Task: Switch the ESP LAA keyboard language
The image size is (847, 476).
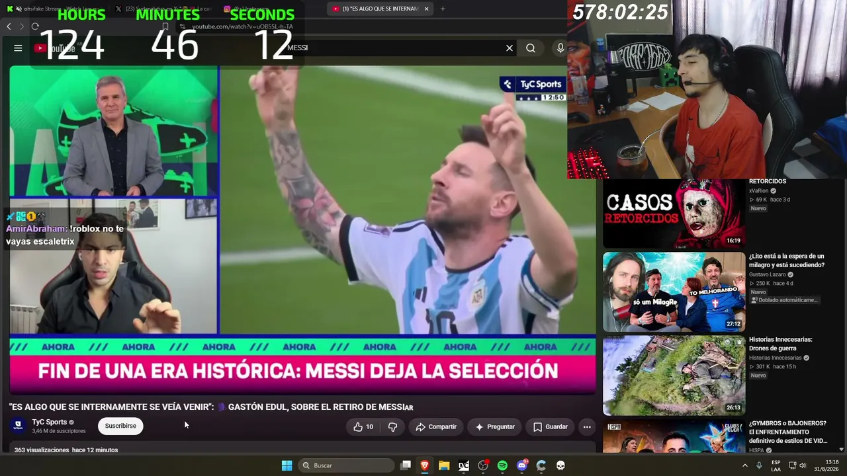Action: [776, 465]
